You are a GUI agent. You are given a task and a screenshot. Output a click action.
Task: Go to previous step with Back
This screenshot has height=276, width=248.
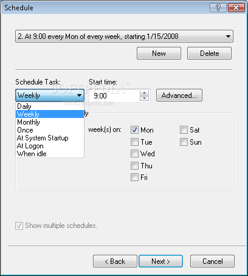115,261
